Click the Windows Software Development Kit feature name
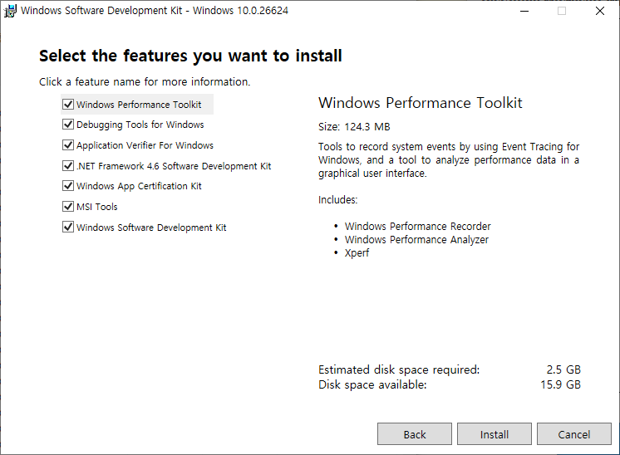620x455 pixels. coord(151,227)
